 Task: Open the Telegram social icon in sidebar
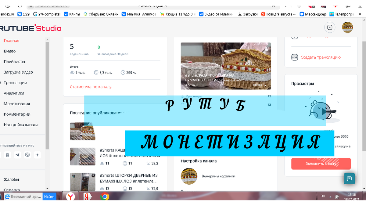pos(17,155)
